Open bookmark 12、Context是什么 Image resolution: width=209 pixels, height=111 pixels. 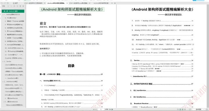click(x=14, y=55)
